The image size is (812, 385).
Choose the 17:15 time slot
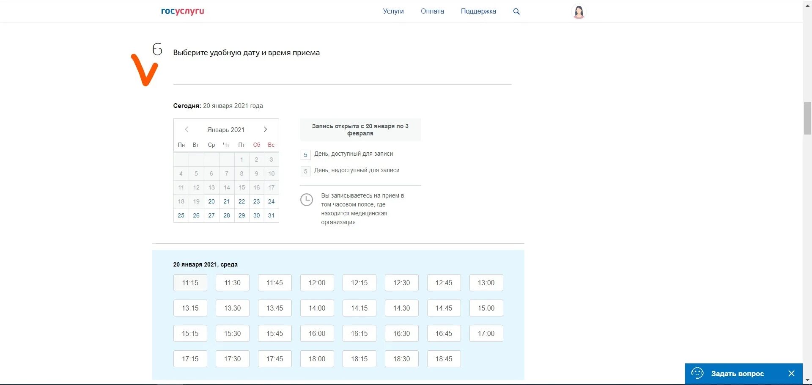190,359
